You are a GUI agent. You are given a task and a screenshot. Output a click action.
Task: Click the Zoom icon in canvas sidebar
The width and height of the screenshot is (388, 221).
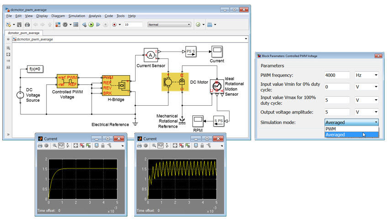coord(8,48)
